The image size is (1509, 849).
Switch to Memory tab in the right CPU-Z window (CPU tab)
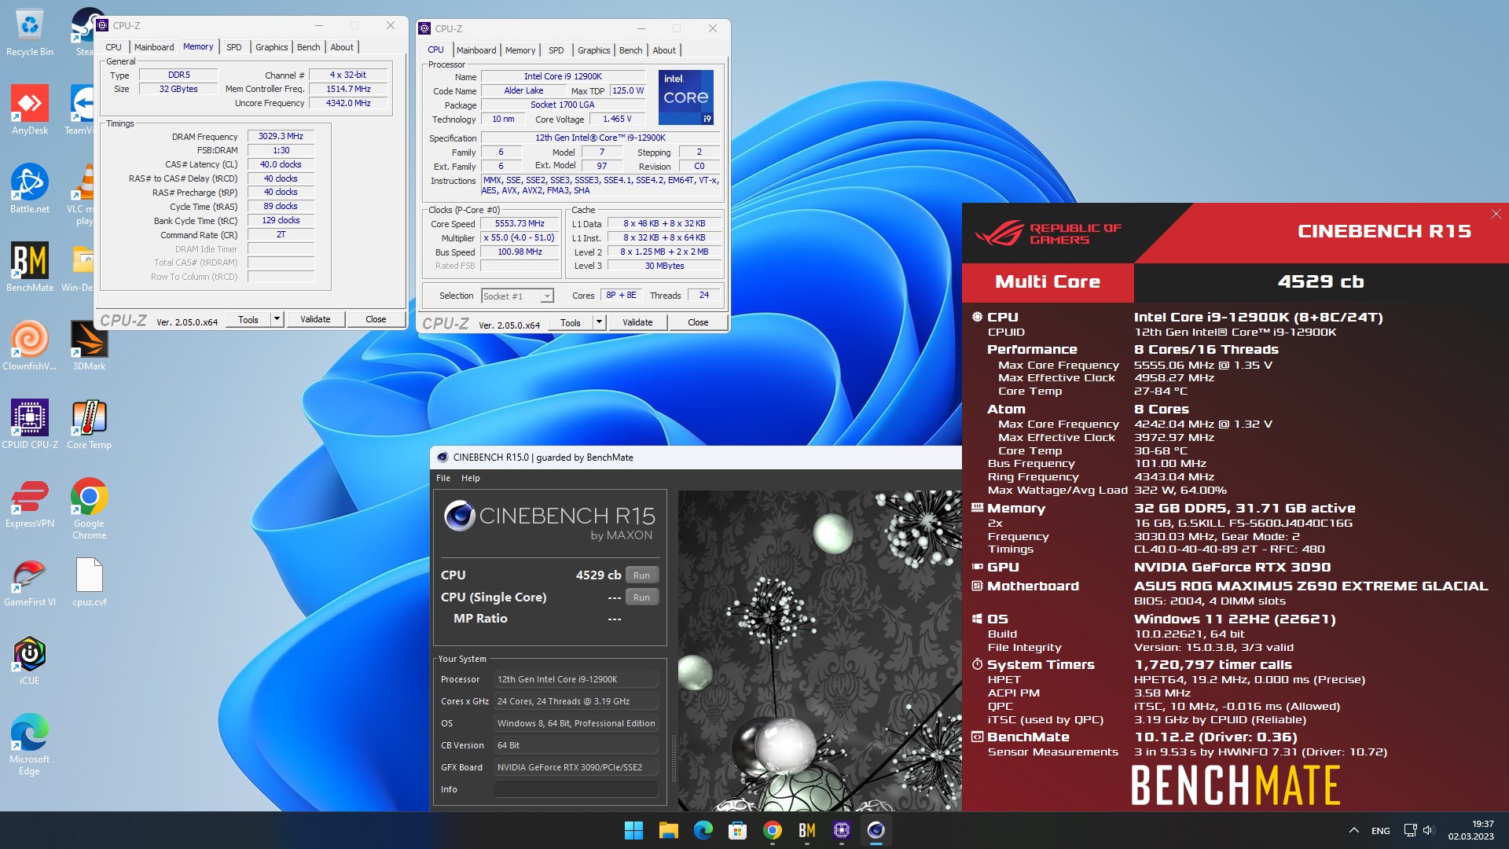tap(520, 50)
